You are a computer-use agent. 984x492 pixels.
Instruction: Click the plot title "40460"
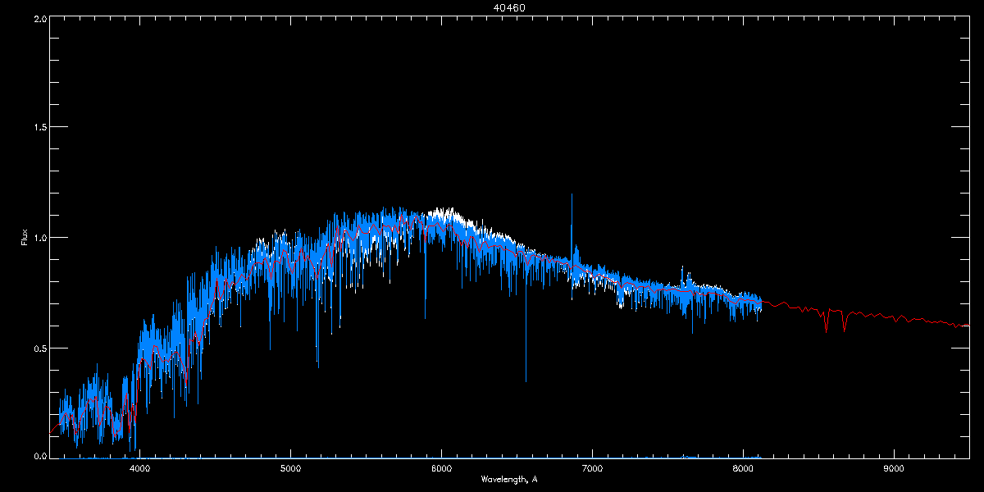pos(509,7)
